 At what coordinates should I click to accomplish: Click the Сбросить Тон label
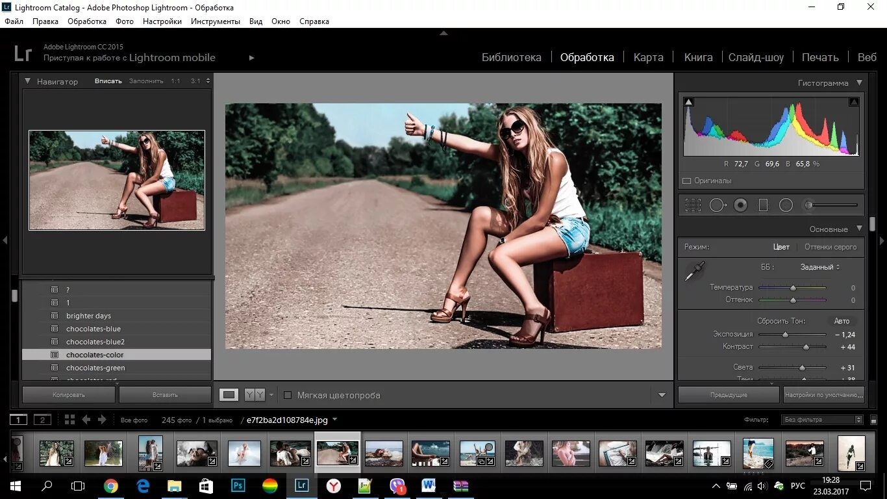coord(781,321)
